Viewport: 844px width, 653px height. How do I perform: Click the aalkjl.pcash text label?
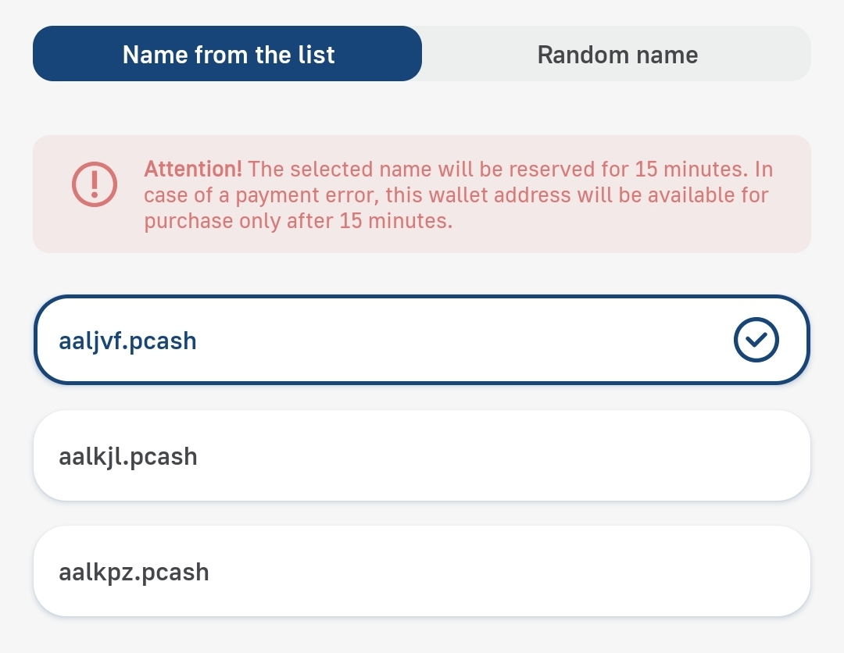pos(127,456)
